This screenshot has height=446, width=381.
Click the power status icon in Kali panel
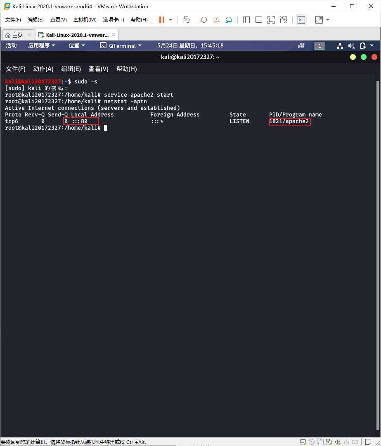(362, 46)
